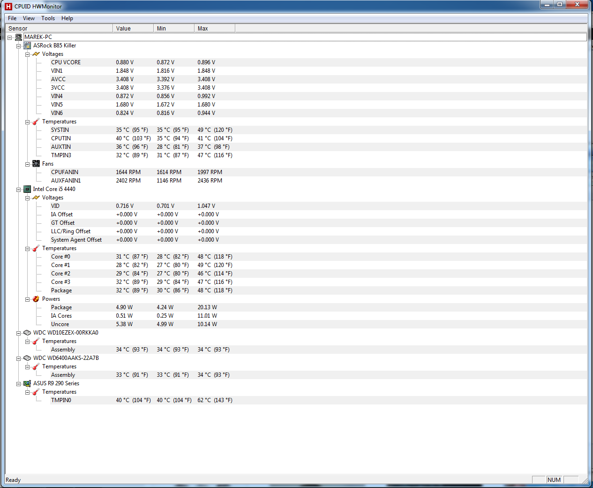
Task: Click the ASUS R9 290 graphics card icon
Action: [27, 383]
